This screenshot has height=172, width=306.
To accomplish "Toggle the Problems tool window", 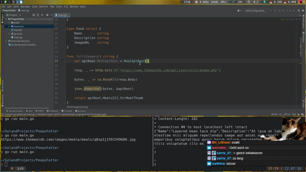I will click(x=53, y=111).
